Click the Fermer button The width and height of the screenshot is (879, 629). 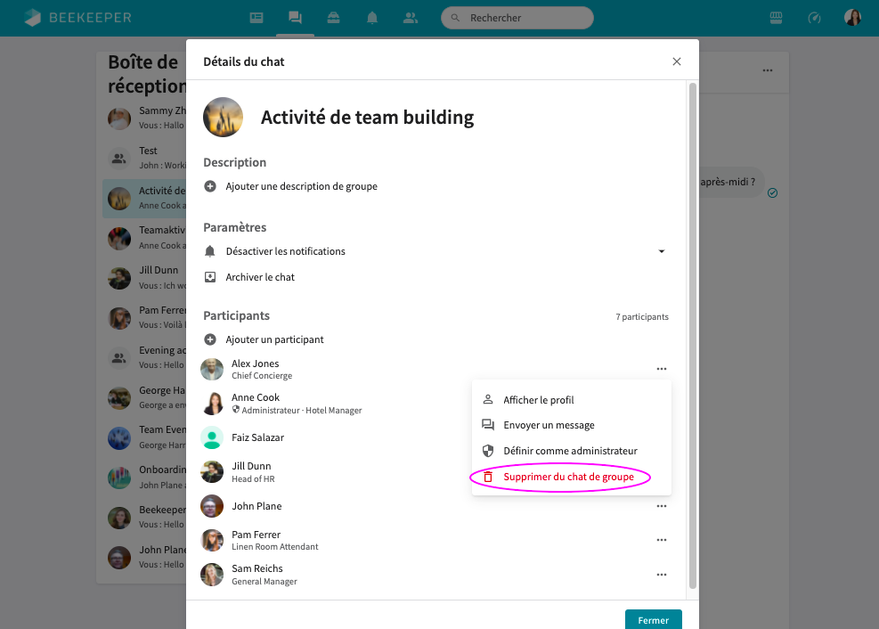pos(653,620)
